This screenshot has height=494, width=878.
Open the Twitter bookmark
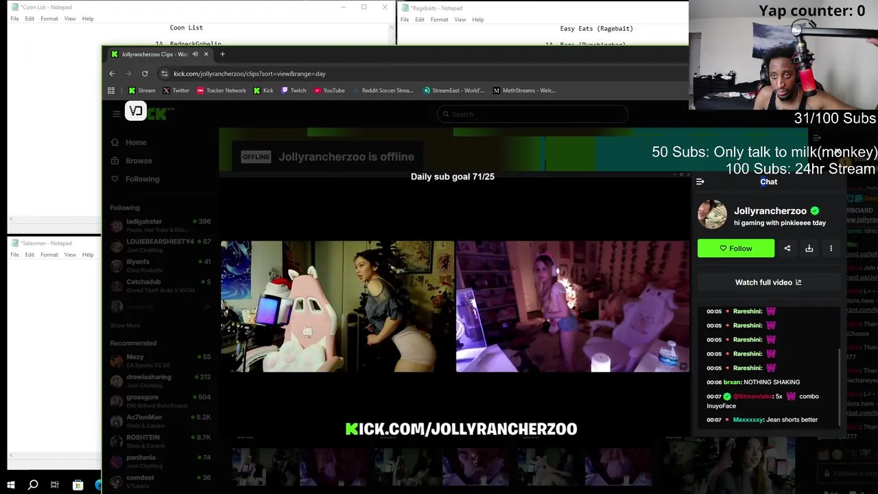(176, 91)
